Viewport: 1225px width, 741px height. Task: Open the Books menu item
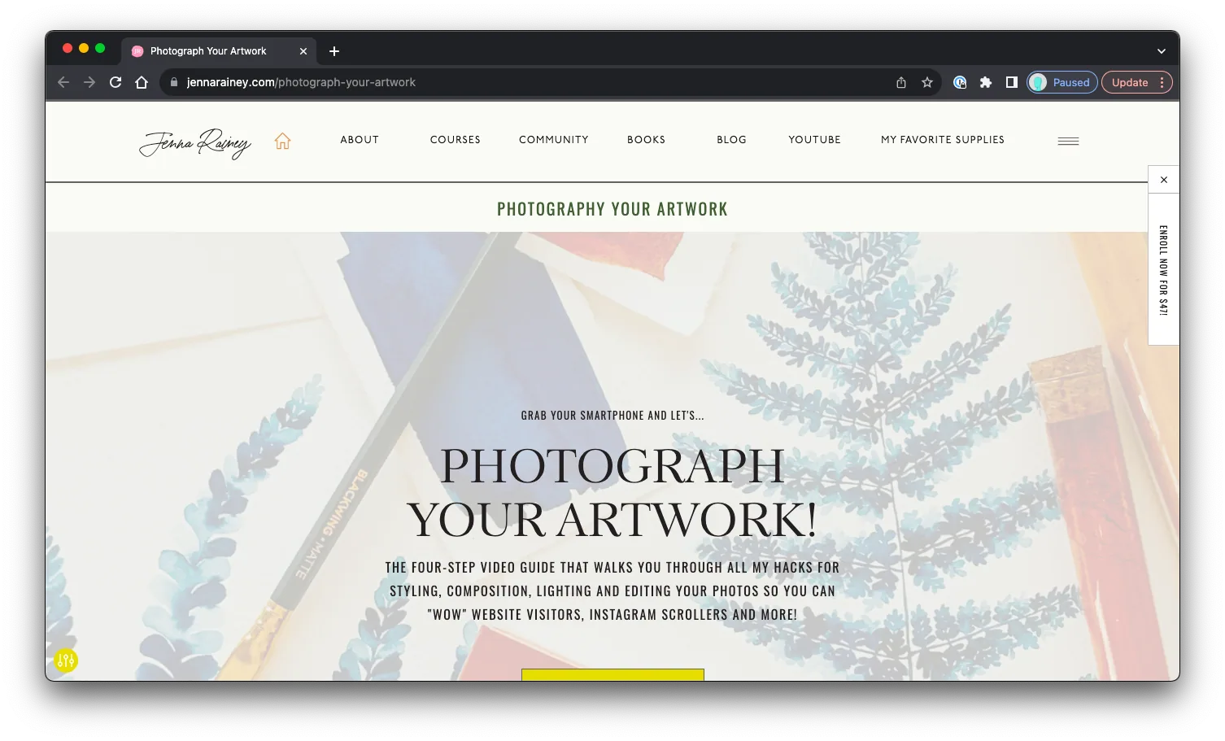(x=647, y=140)
